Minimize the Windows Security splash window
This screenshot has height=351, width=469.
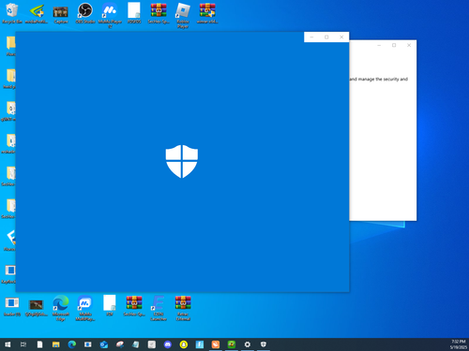point(311,37)
